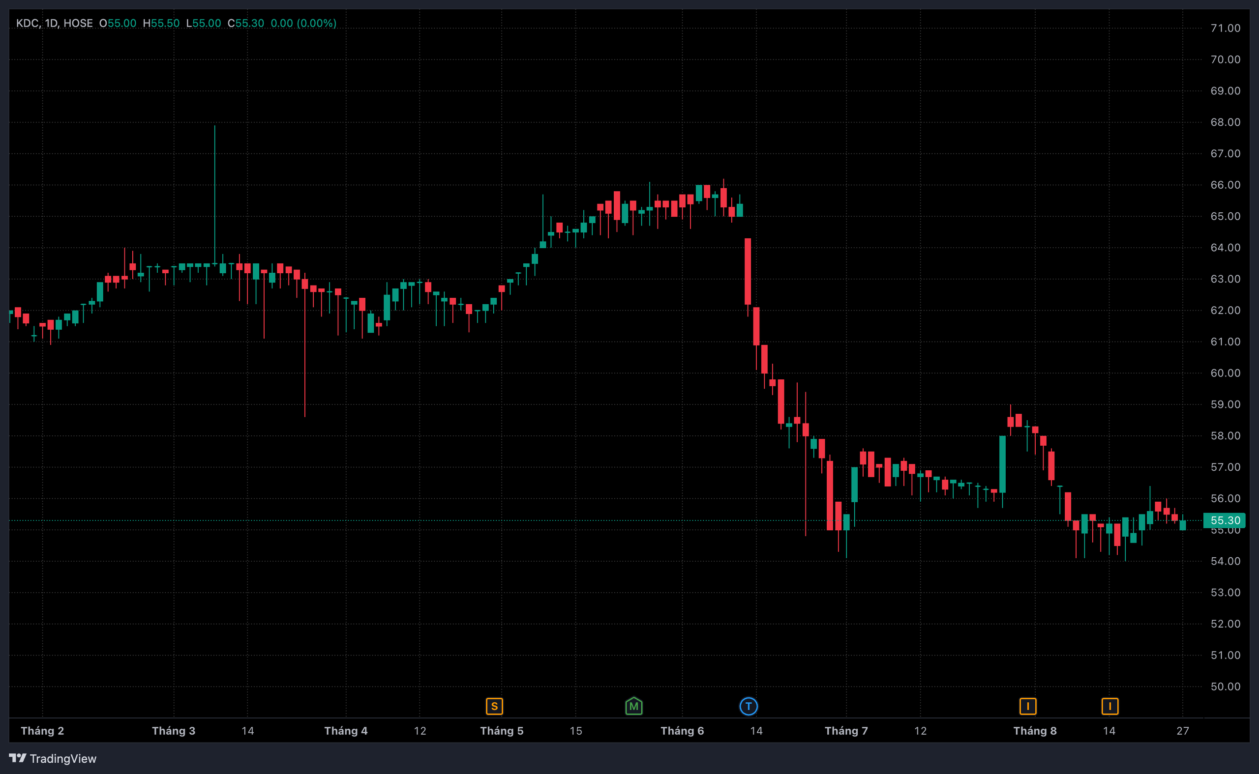Click the Tháng 2 time axis label

click(42, 730)
